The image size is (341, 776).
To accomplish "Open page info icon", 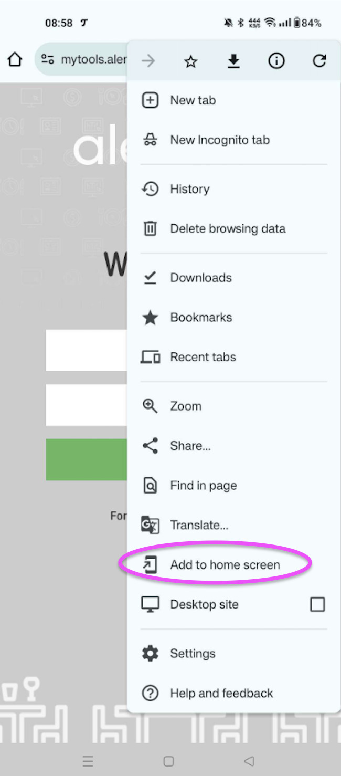I will click(276, 61).
